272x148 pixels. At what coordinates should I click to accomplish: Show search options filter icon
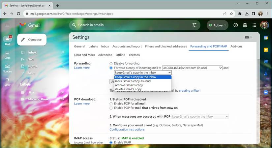click(195, 25)
